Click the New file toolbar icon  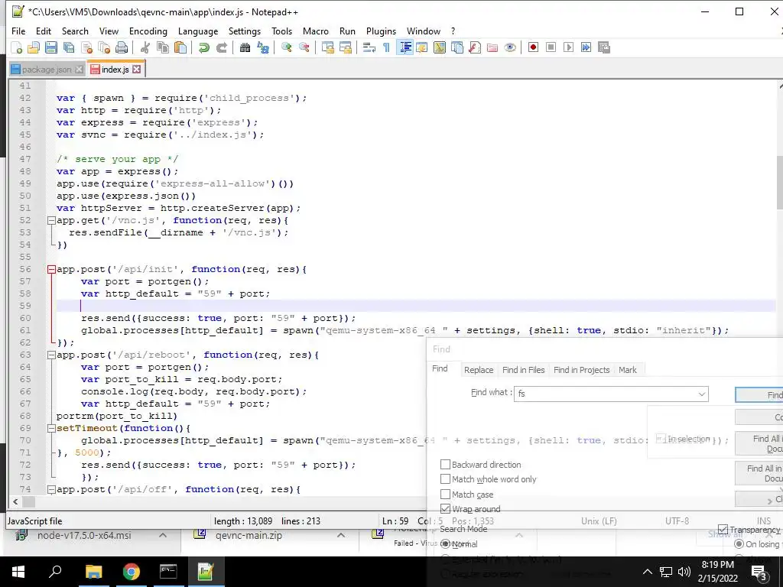tap(16, 47)
